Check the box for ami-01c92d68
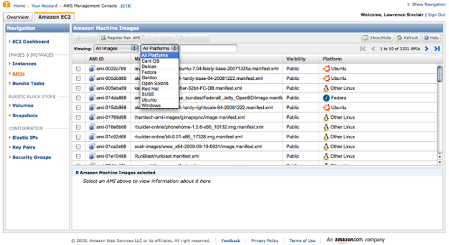The height and width of the screenshot is (245, 449). tap(78, 137)
